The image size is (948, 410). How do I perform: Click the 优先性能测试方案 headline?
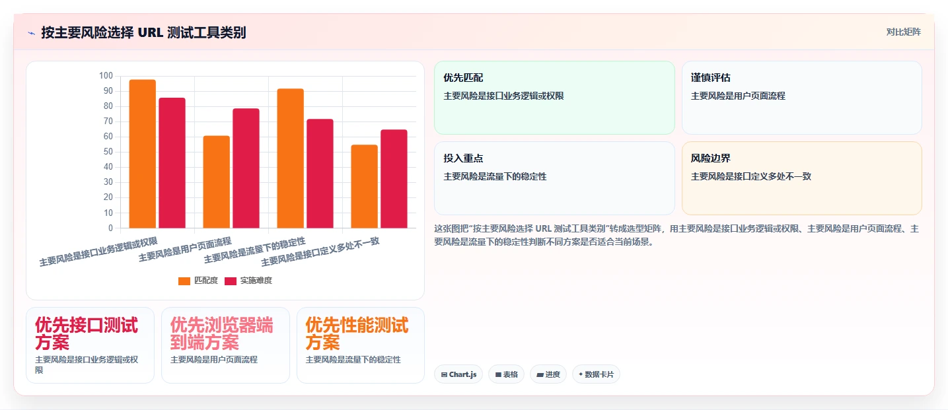point(357,333)
